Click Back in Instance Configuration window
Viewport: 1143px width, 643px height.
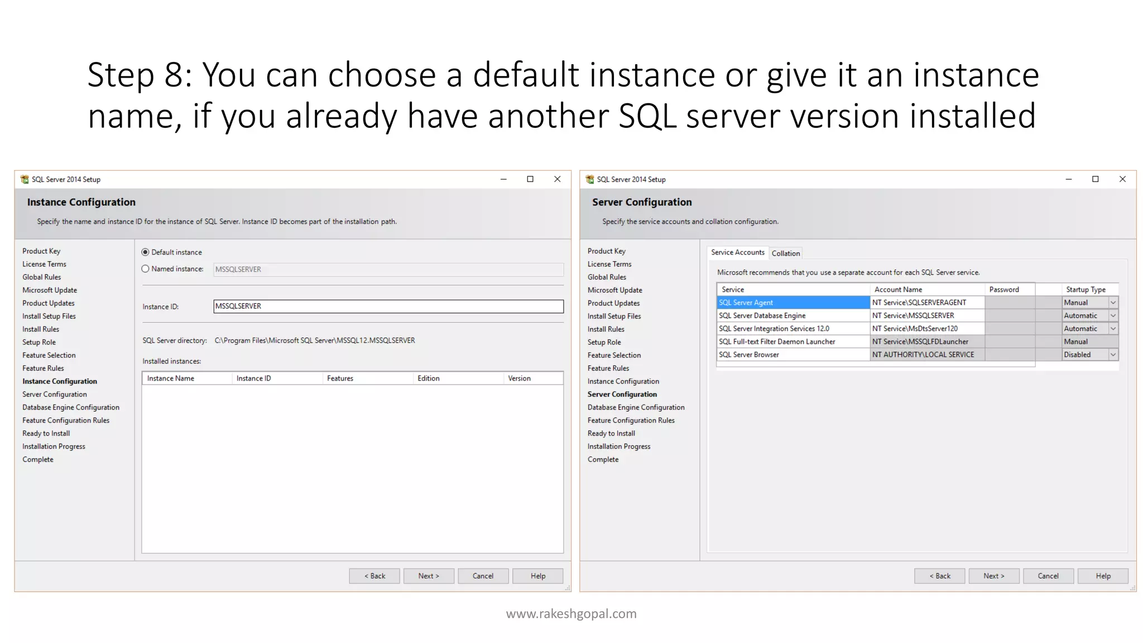click(374, 576)
